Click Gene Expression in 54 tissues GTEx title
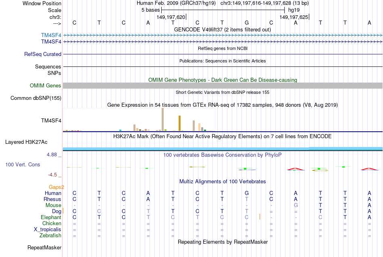Screen dimensions: 383x257 pyautogui.click(x=223, y=105)
